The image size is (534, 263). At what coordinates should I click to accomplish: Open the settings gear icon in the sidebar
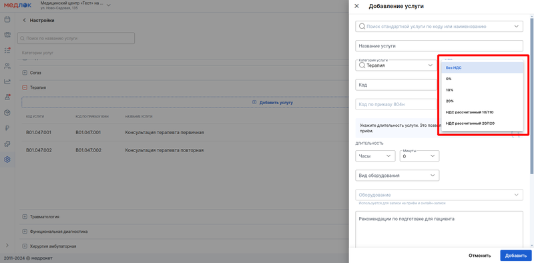pos(7,159)
